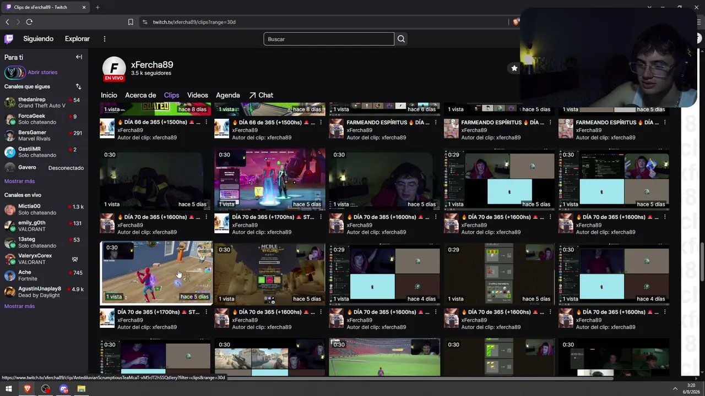This screenshot has height=396, width=705.
Task: Open the xFercha89 channel name heading
Action: pyautogui.click(x=152, y=64)
